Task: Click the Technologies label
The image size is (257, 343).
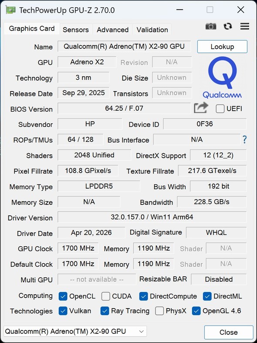Action: pyautogui.click(x=31, y=311)
